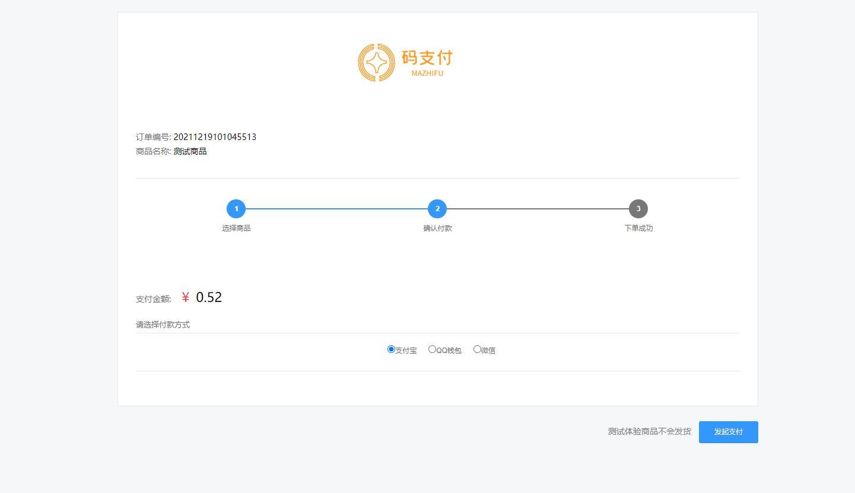Viewport: 855px width, 493px height.
Task: Click the payment amount 0.52
Action: pos(209,297)
